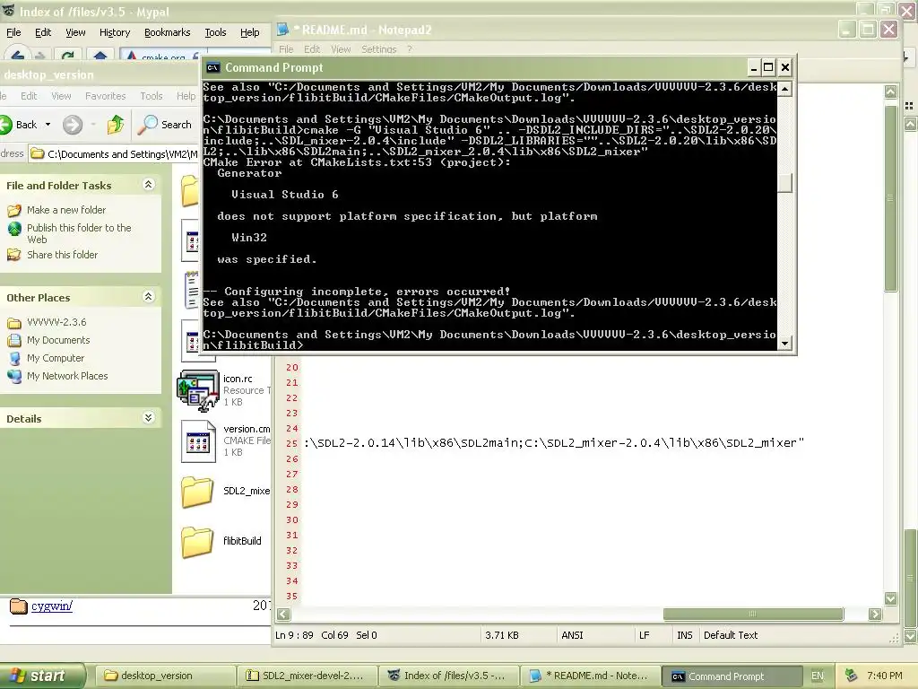Open Tools menu in Mypal browser
The width and height of the screenshot is (918, 689).
coord(215,32)
